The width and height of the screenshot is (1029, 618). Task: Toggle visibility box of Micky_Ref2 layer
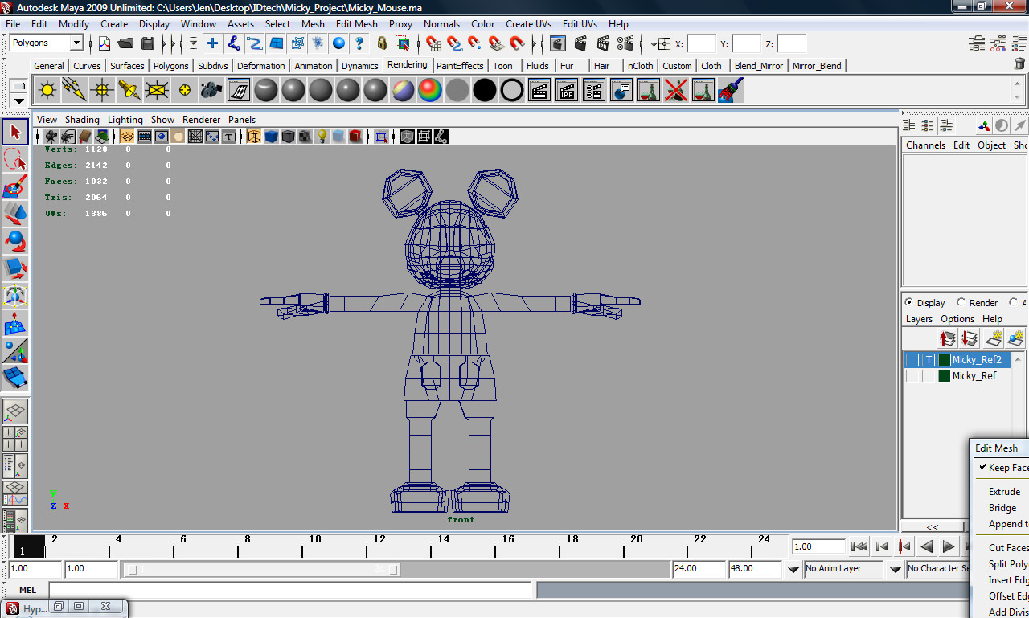912,360
